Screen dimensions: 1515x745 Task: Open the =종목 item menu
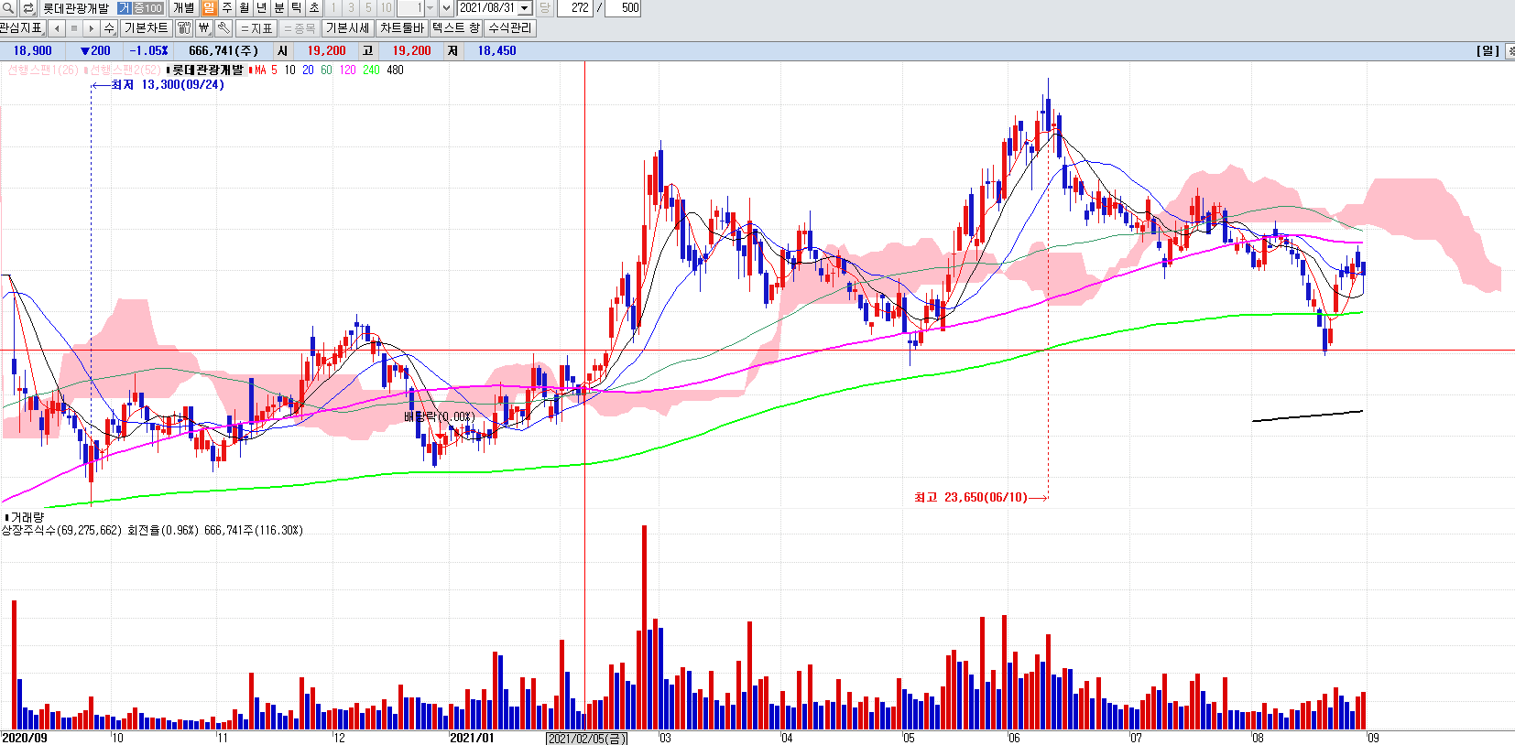tap(299, 28)
